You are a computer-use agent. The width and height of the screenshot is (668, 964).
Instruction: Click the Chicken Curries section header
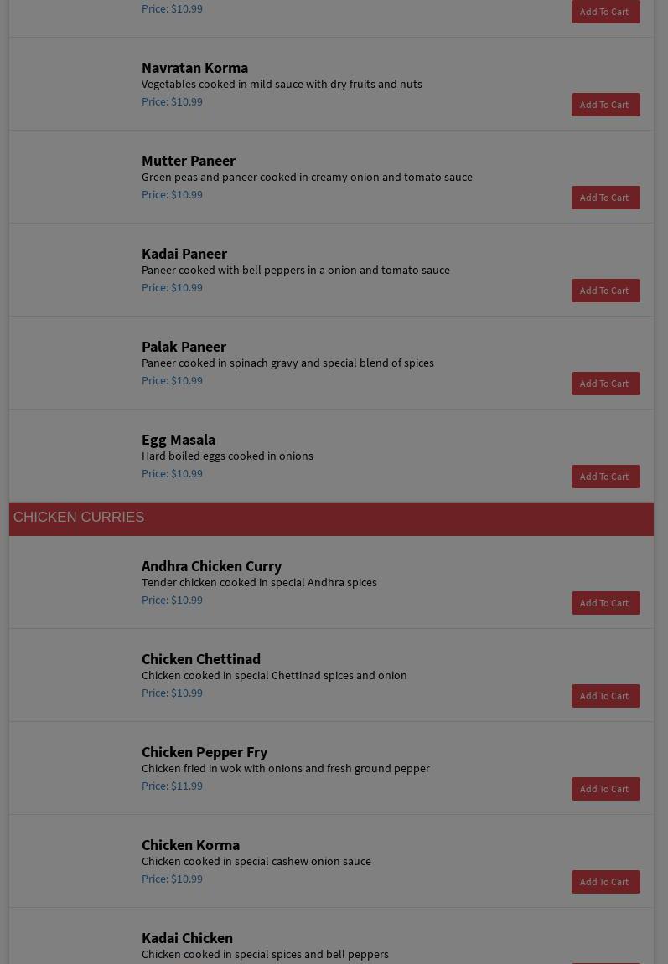(79, 518)
